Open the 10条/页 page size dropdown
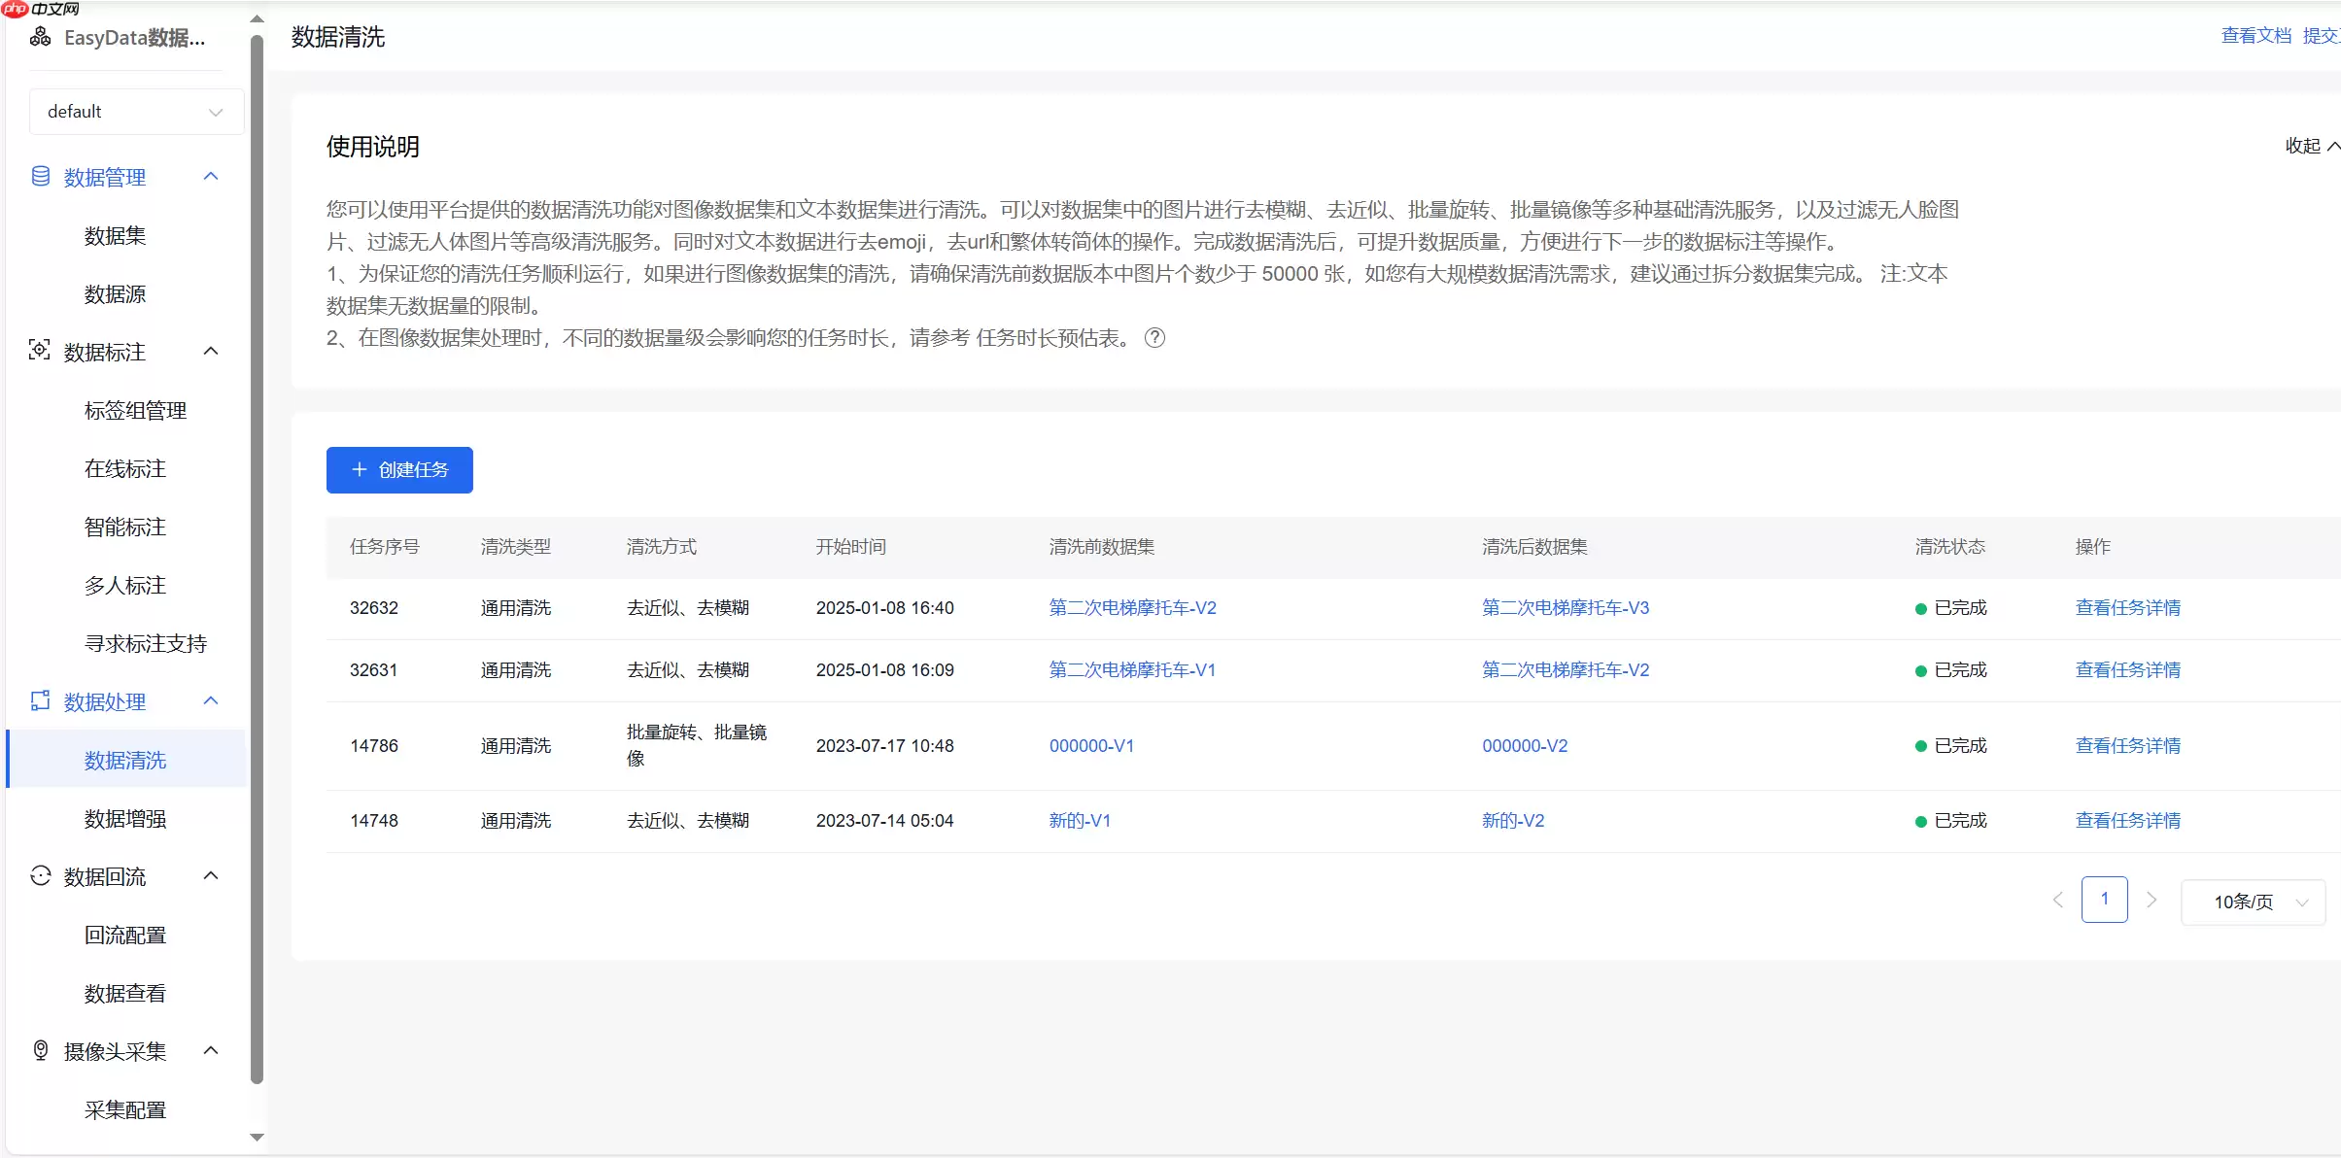Image resolution: width=2341 pixels, height=1158 pixels. coord(2253,902)
